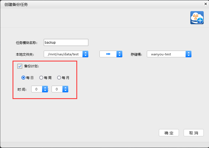Click the 存储桶 label
Screen dimensions: 209x148
click(136, 55)
